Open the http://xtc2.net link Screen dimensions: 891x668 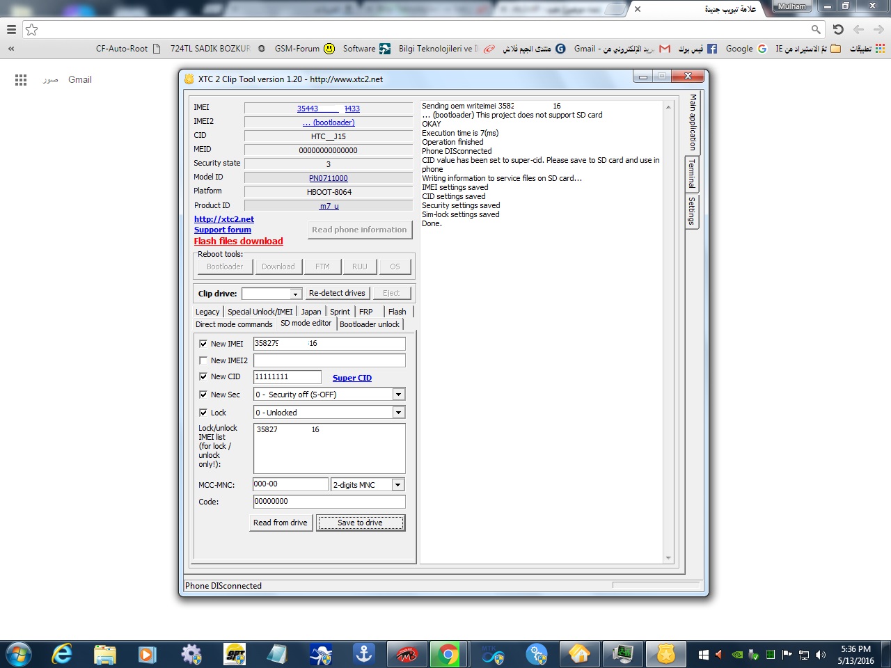(224, 219)
